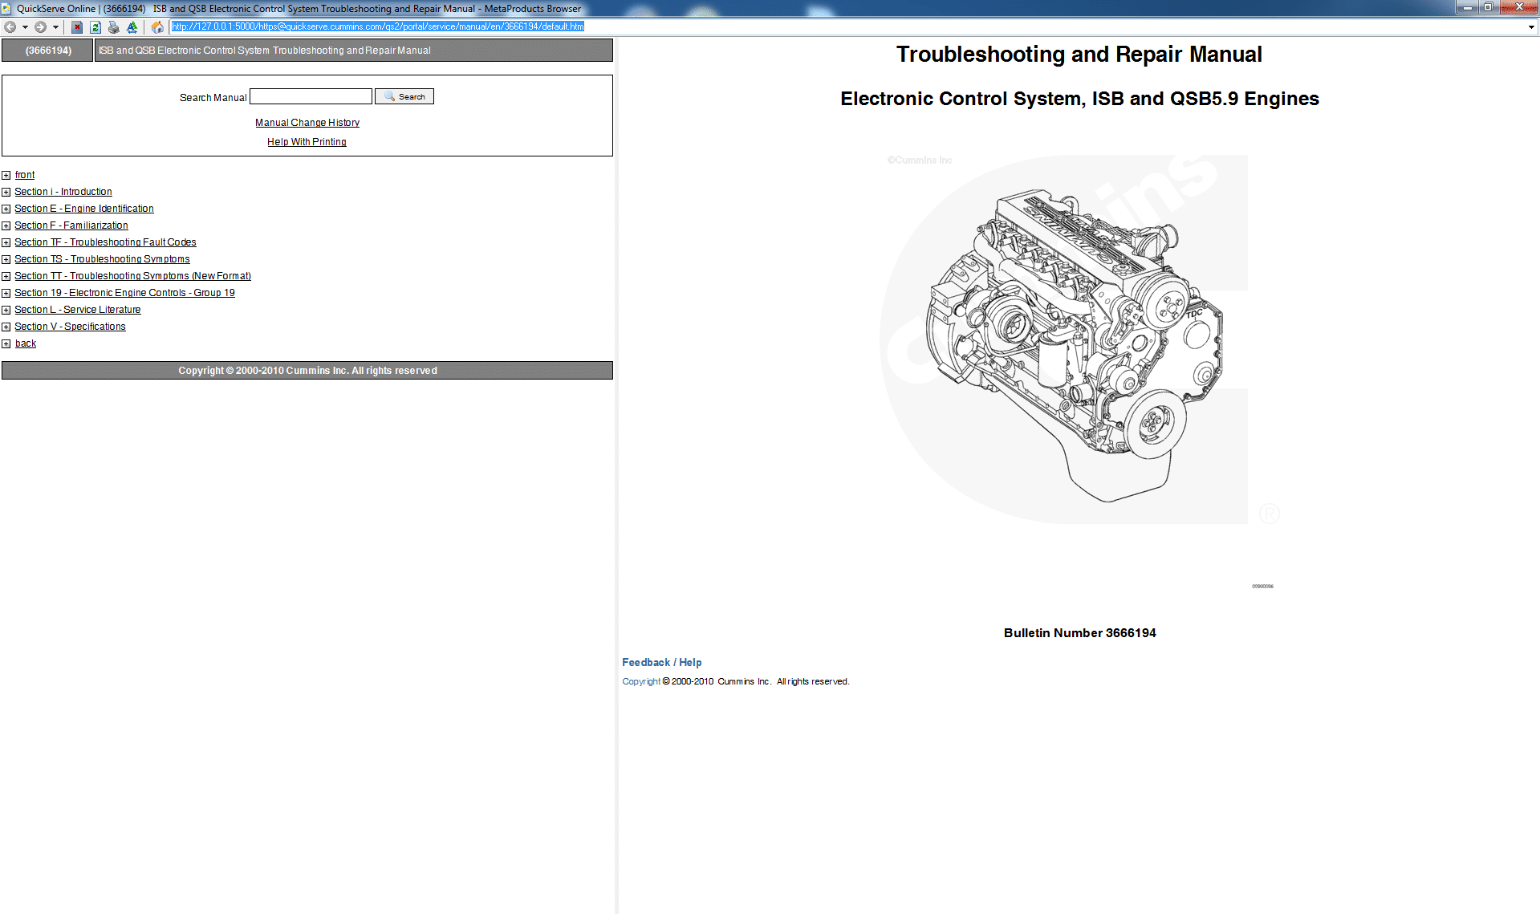The height and width of the screenshot is (914, 1540).
Task: Expand Section TT - Troubleshooting Symptoms (New Format) node
Action: pos(6,276)
